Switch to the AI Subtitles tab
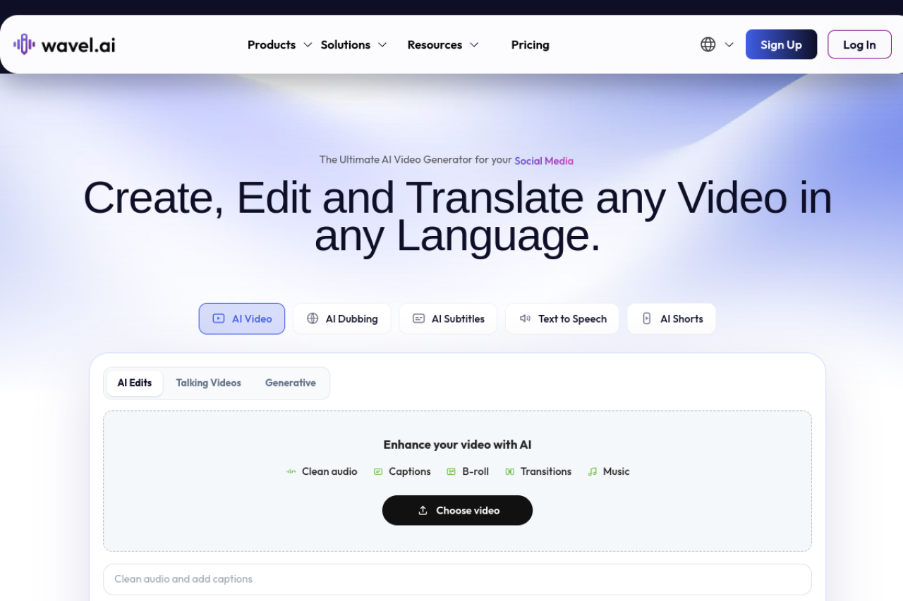Screen dimensions: 903x601 pos(448,318)
